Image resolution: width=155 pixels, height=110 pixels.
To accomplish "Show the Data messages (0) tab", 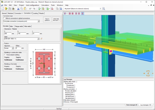I will point(132,105).
